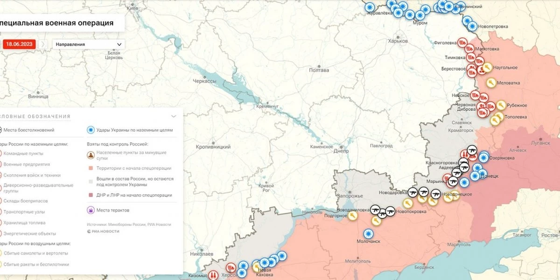The width and height of the screenshot is (560, 280).
Task: Click the yellow missile marker near Меловатка
Action: [x=490, y=83]
